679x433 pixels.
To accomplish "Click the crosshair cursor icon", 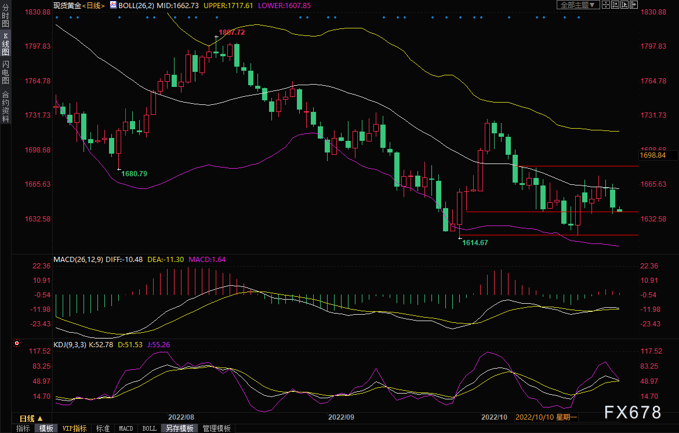I will [606, 5].
